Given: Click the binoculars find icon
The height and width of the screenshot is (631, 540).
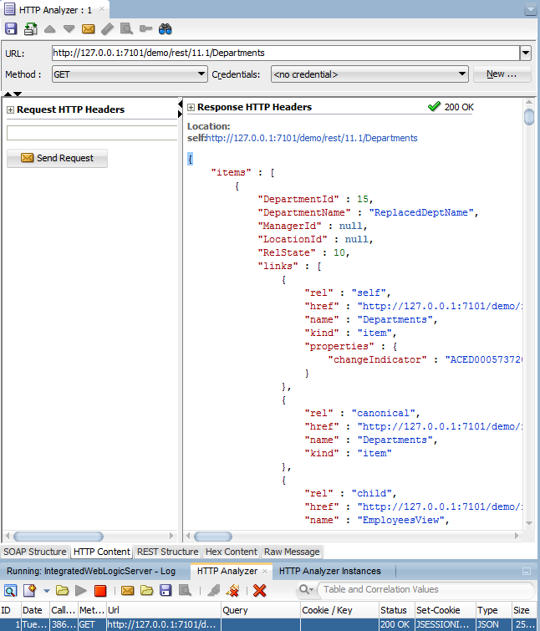Looking at the screenshot, I should pos(165,29).
